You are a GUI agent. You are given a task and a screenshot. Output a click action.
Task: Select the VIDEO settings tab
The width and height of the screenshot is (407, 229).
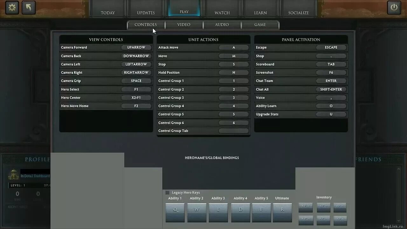[184, 25]
